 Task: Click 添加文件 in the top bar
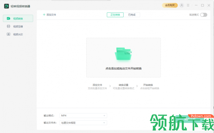tap(50, 15)
